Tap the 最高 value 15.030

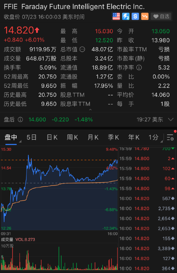(x=104, y=31)
